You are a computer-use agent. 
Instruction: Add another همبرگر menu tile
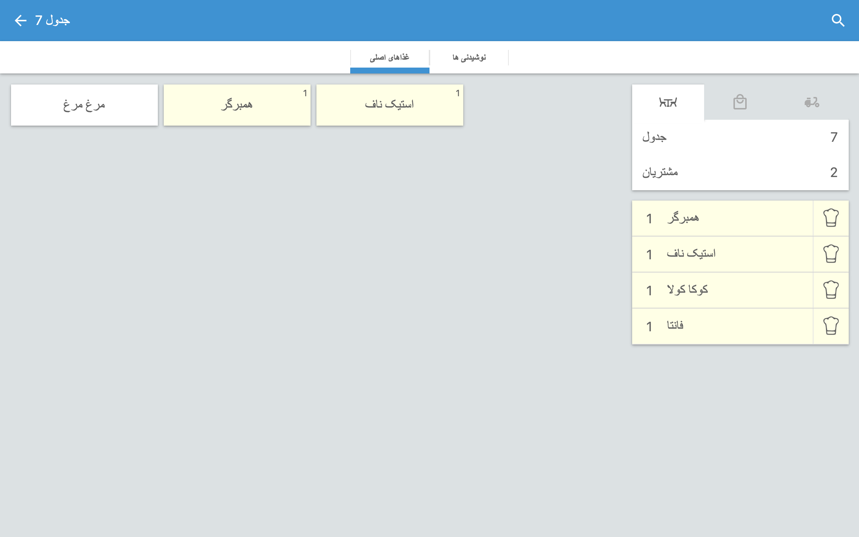[237, 105]
